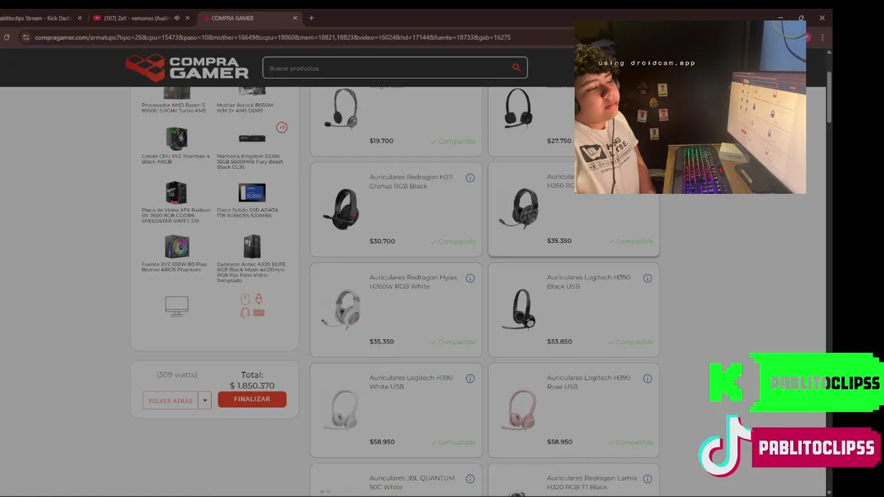
Task: Click the ADATA SSD SU650 icon
Action: 252,193
